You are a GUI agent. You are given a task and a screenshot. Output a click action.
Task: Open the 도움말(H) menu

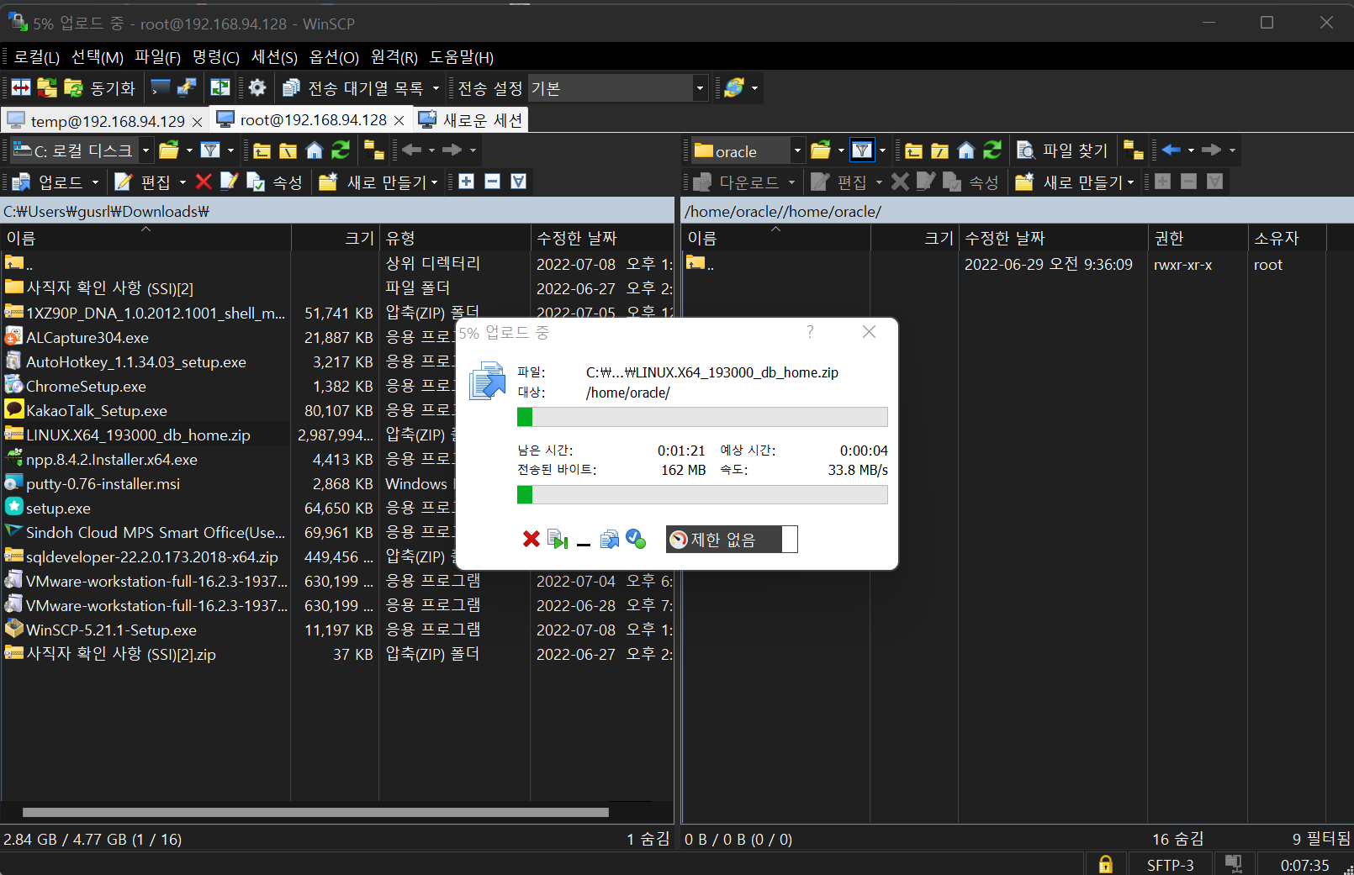pyautogui.click(x=462, y=57)
